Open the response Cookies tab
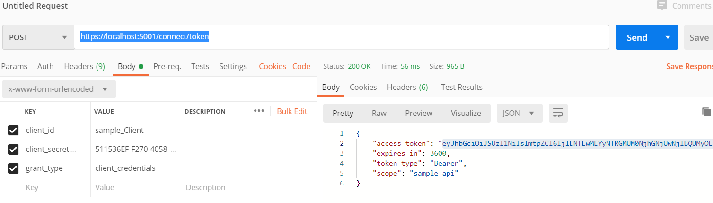The image size is (713, 203). (x=363, y=87)
